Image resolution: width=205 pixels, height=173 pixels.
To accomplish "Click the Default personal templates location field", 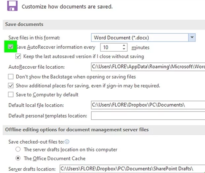I will pos(148,115).
